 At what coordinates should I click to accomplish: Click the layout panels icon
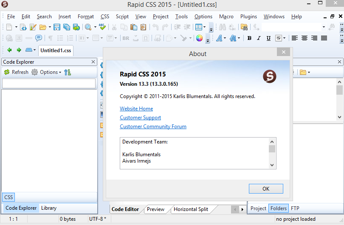[x=199, y=27]
